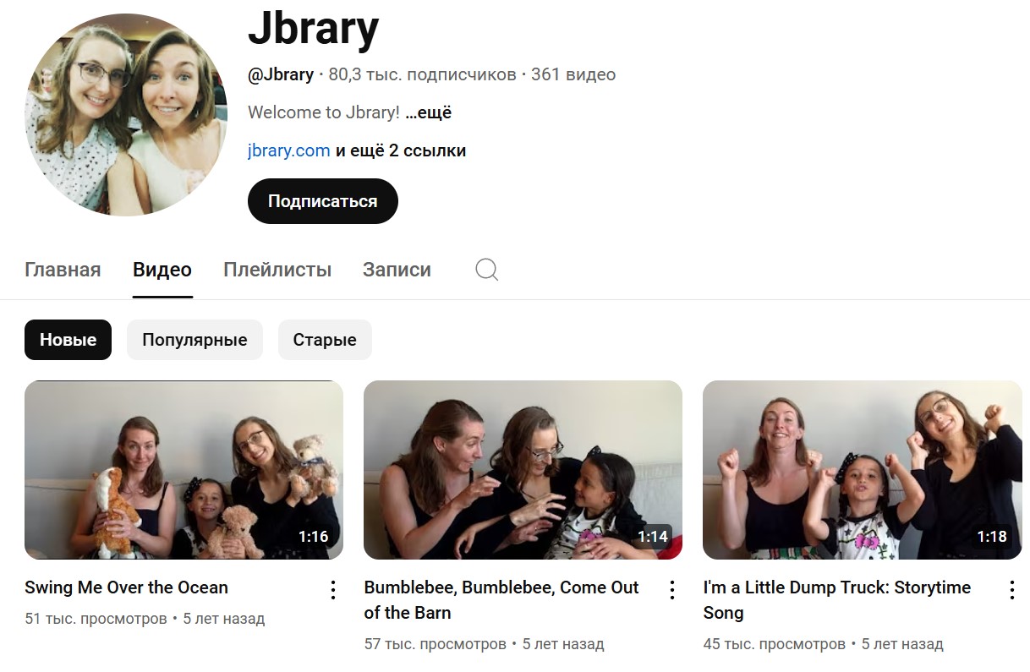Switch to the Главная tab
The image size is (1030, 672).
[x=63, y=270]
